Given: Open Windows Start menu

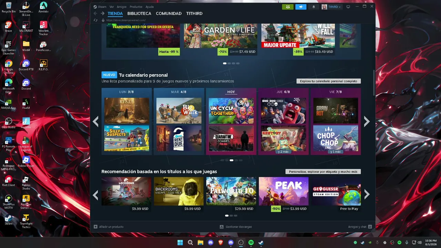Looking at the screenshot, I should tap(180, 242).
